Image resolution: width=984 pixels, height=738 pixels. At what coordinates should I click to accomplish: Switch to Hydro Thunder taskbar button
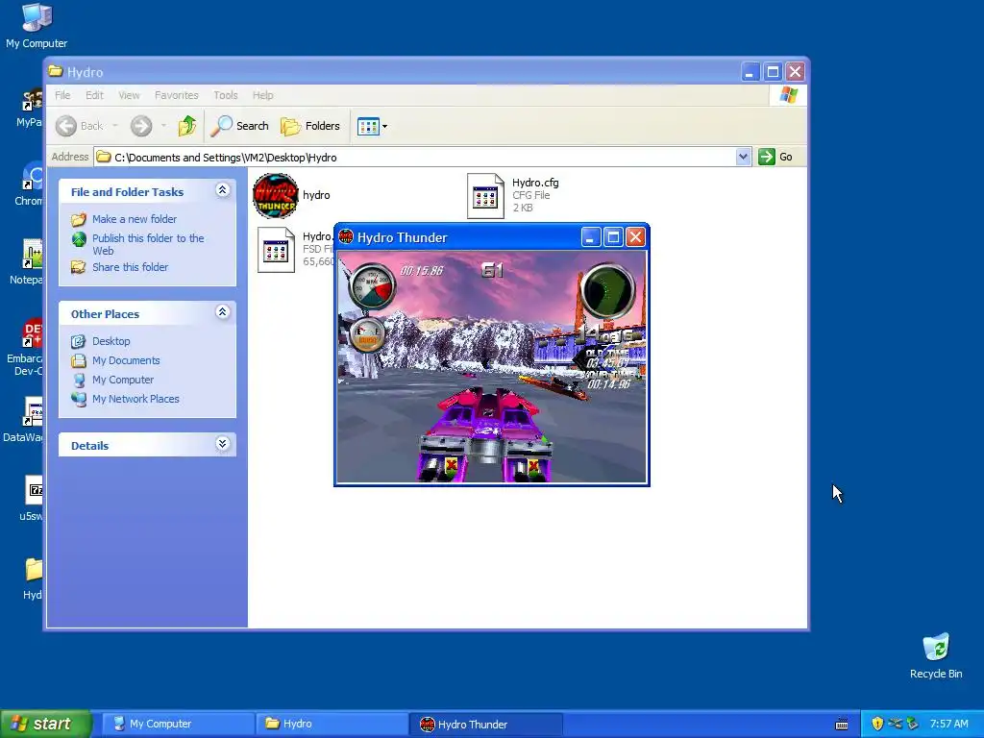[485, 725]
